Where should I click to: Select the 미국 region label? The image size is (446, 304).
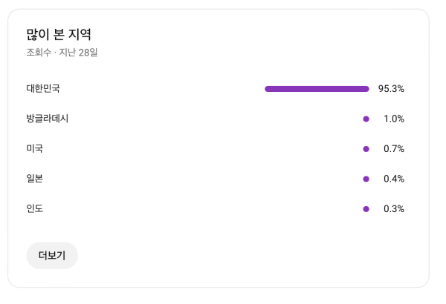(x=35, y=148)
